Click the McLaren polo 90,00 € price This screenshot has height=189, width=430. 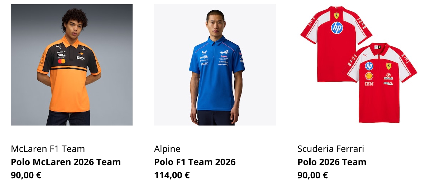26,175
